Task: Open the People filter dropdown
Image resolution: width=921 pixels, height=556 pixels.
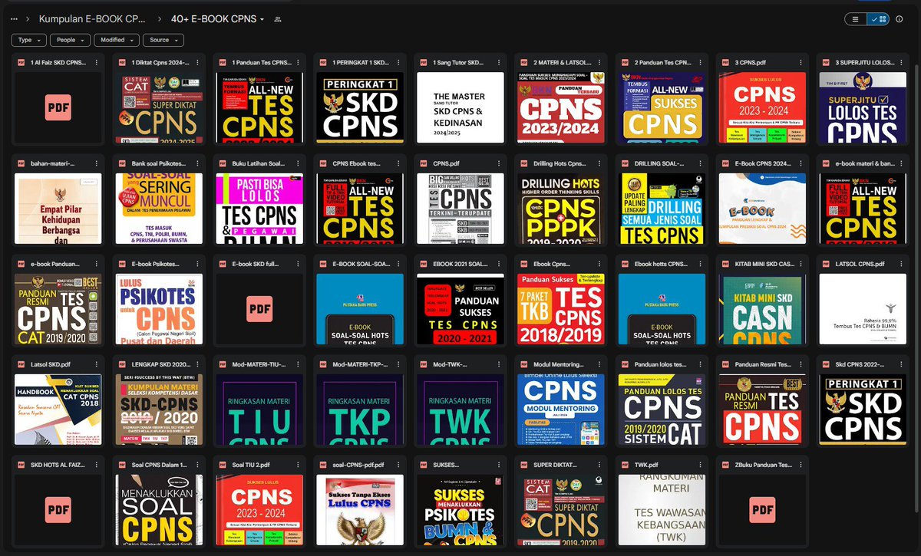Action: point(71,40)
